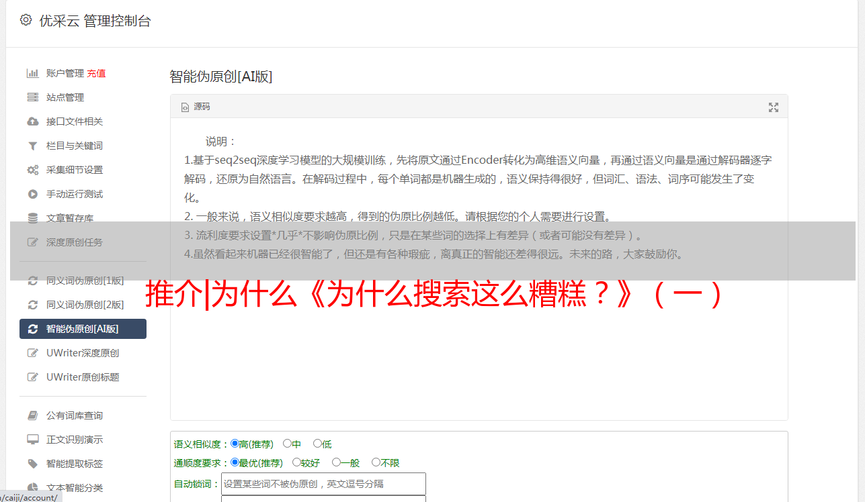865x502 pixels.
Task: Click the play icon for 手动运行测试
Action: click(x=32, y=194)
